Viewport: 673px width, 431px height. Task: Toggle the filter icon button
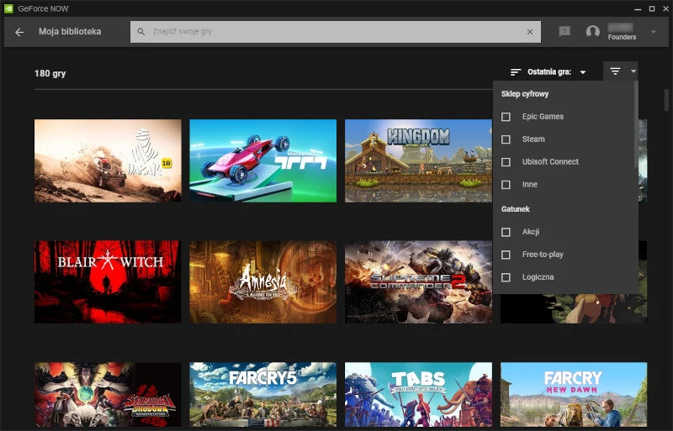(615, 71)
